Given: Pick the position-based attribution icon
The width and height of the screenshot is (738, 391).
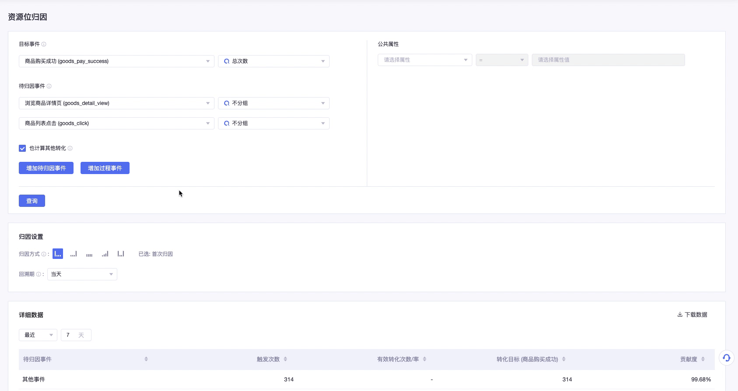Looking at the screenshot, I should (x=121, y=254).
